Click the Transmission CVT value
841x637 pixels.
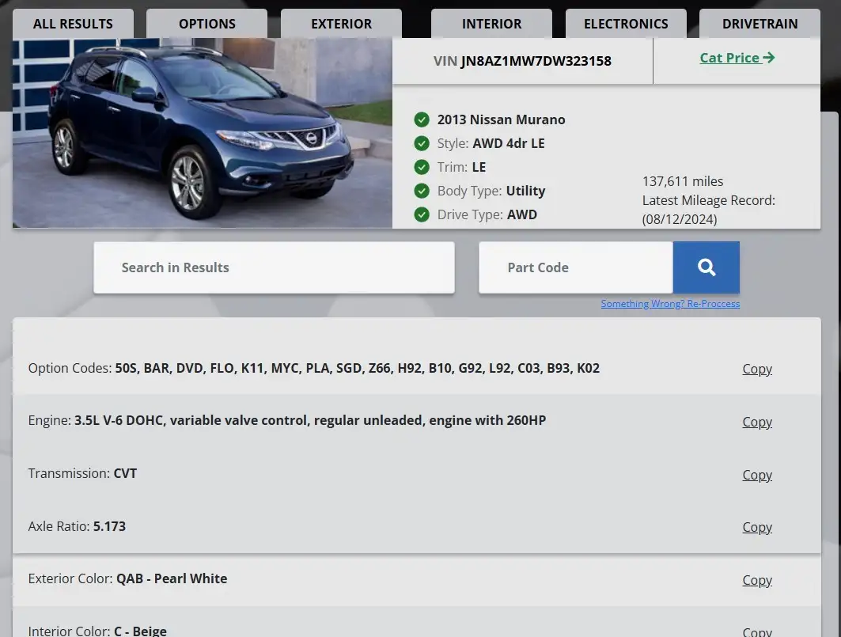[125, 473]
